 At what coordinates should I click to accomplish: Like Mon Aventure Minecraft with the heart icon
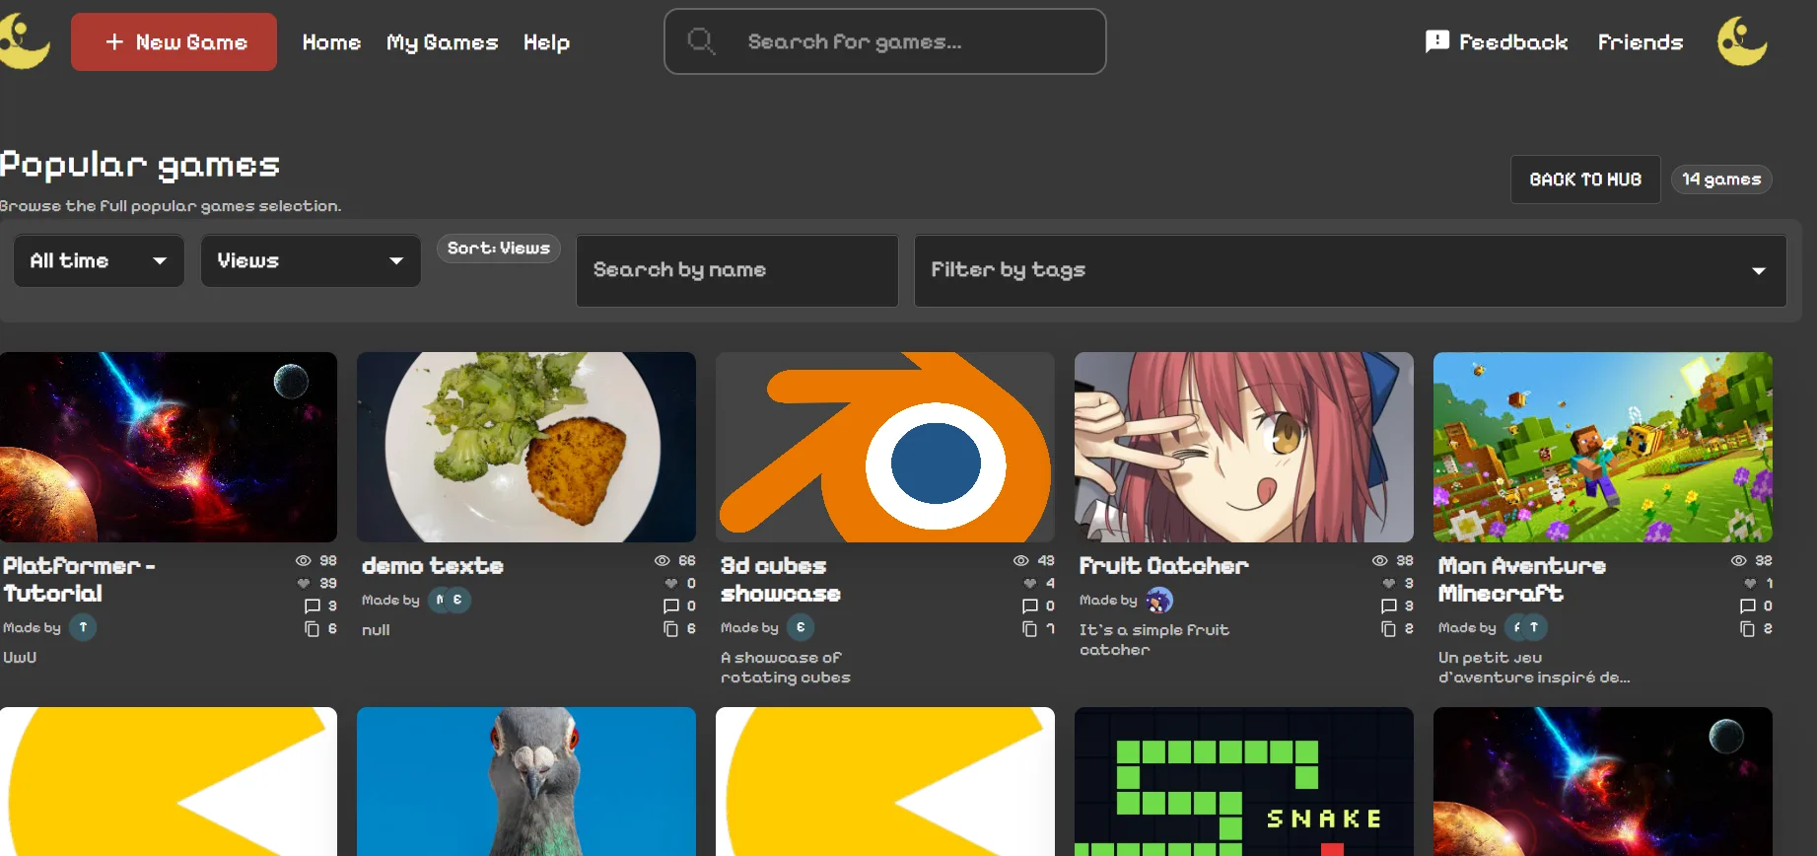coord(1750,583)
